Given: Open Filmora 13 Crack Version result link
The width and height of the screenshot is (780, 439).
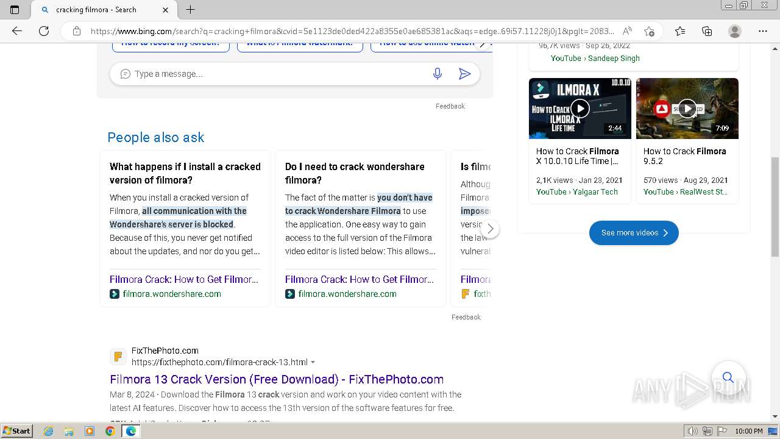Looking at the screenshot, I should coord(277,379).
